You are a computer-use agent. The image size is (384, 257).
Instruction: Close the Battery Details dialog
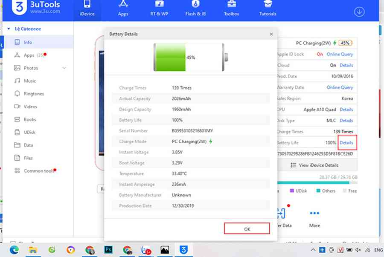pyautogui.click(x=271, y=34)
